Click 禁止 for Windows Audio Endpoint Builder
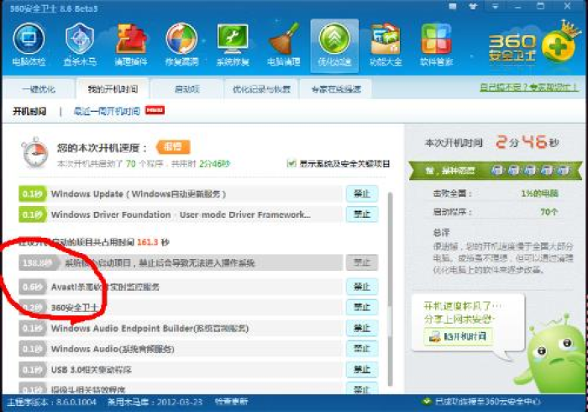The width and height of the screenshot is (588, 412). point(362,328)
